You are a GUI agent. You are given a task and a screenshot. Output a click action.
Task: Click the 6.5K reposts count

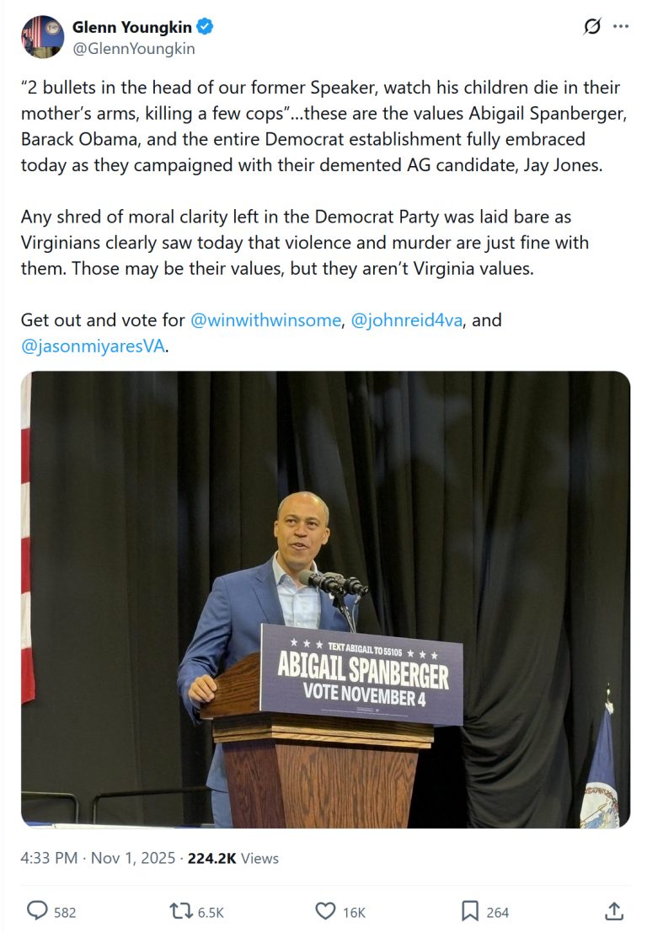coord(209,912)
